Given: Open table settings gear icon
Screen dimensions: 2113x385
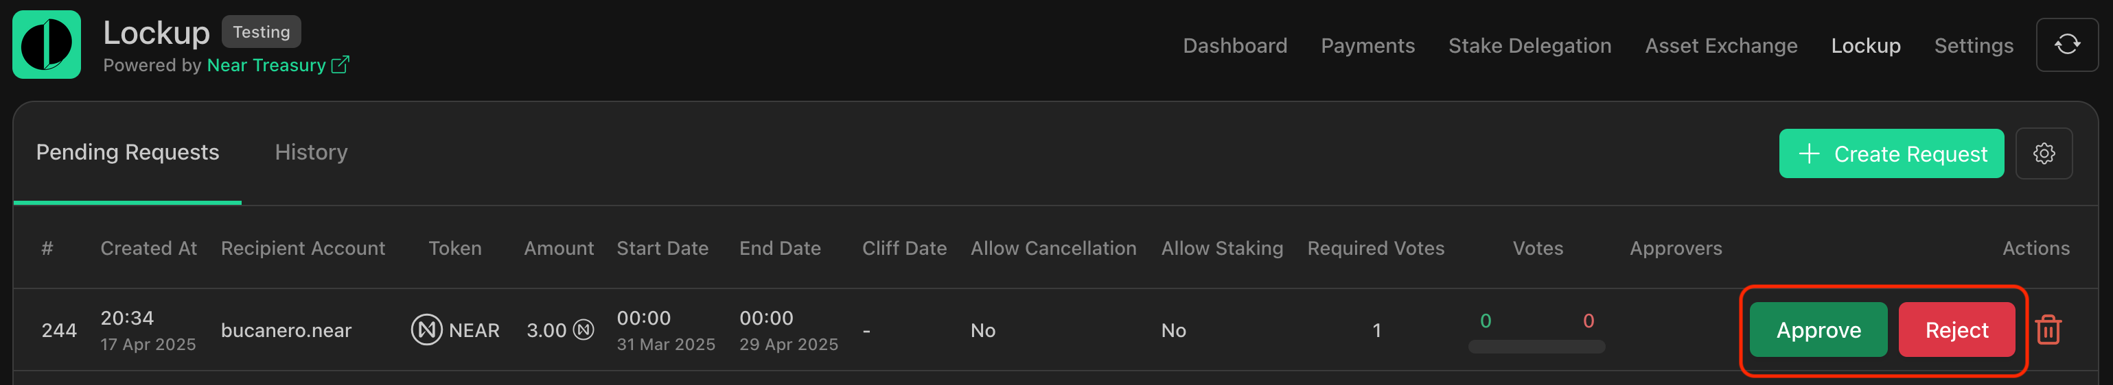Looking at the screenshot, I should click(2043, 153).
